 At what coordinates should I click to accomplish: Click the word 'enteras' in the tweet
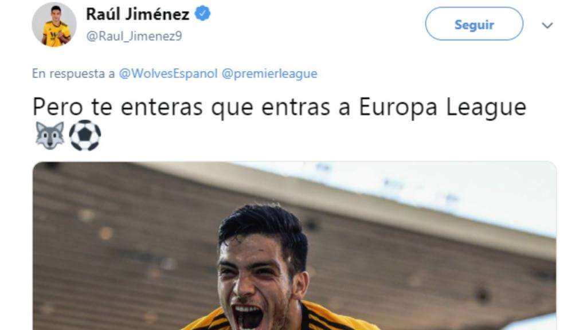[x=161, y=107]
